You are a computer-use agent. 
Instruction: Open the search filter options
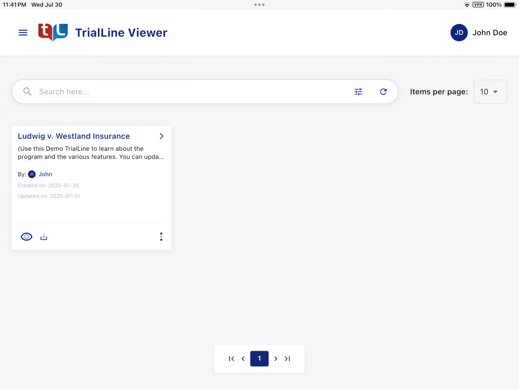click(x=358, y=92)
